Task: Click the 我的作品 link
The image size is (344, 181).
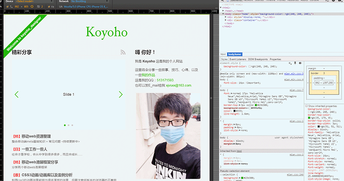Action: pyautogui.click(x=148, y=75)
